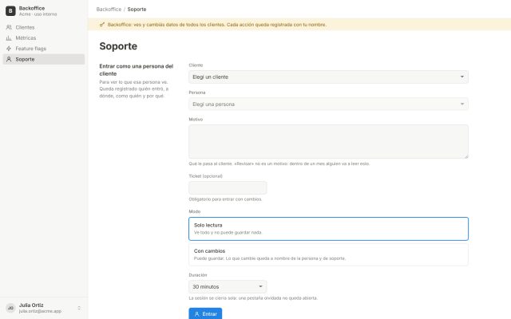Click Backoffice breadcrumb link

pos(109,9)
